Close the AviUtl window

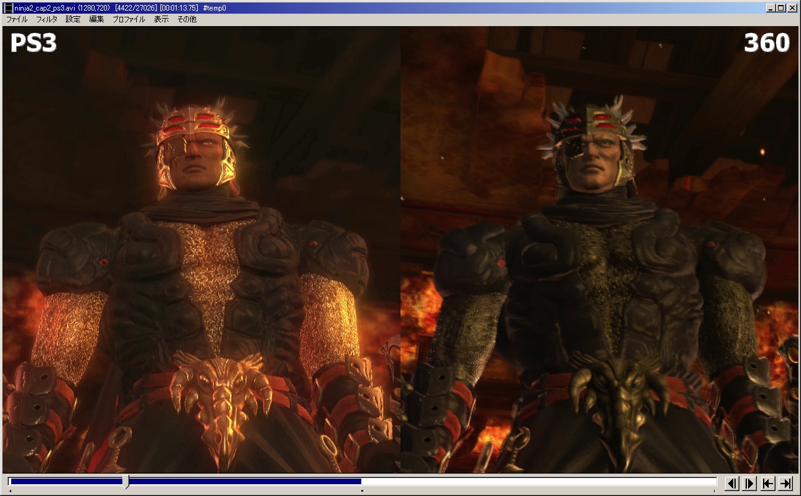[x=792, y=8]
